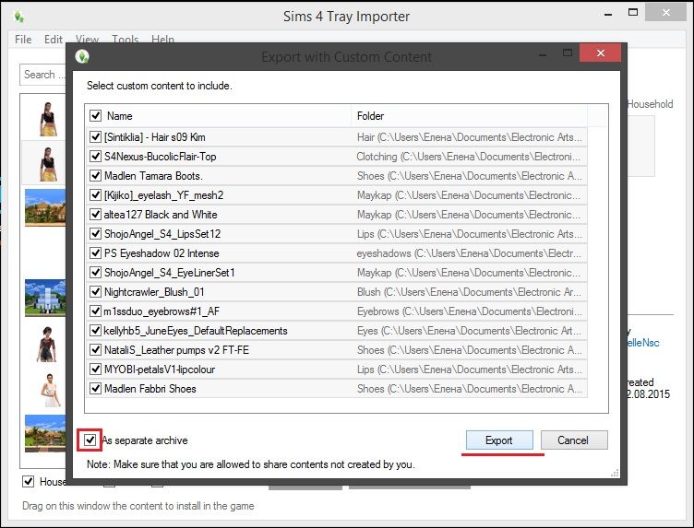Click Eyebrows folder path entry
Image resolution: width=694 pixels, height=528 pixels.
tap(470, 311)
